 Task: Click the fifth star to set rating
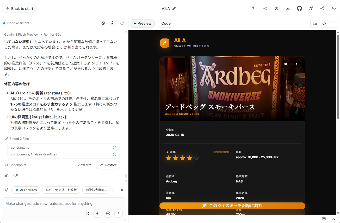click(x=196, y=158)
